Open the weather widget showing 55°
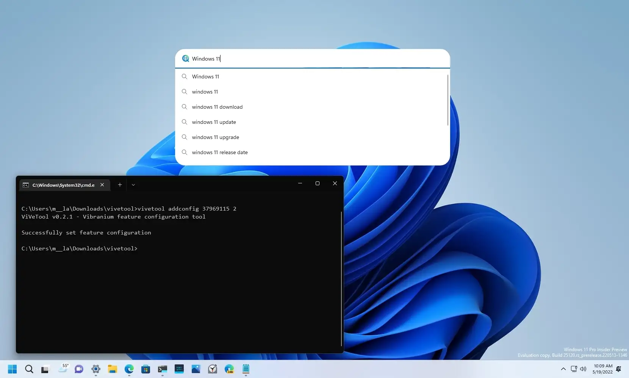629x378 pixels. [x=63, y=368]
